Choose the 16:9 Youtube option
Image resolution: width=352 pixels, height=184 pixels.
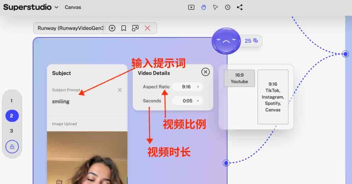click(239, 78)
